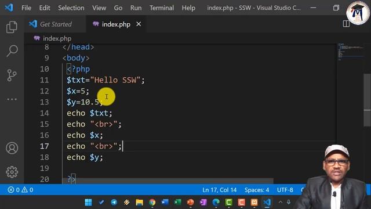The image size is (371, 209).
Task: Click echo $txt; on line 14
Action: 89,113
